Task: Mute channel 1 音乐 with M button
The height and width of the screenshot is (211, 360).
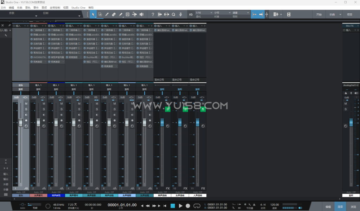Action: coord(26,103)
